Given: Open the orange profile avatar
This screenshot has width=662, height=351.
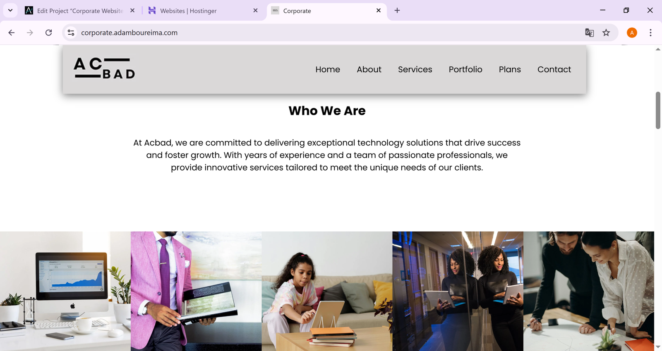Looking at the screenshot, I should [x=631, y=33].
